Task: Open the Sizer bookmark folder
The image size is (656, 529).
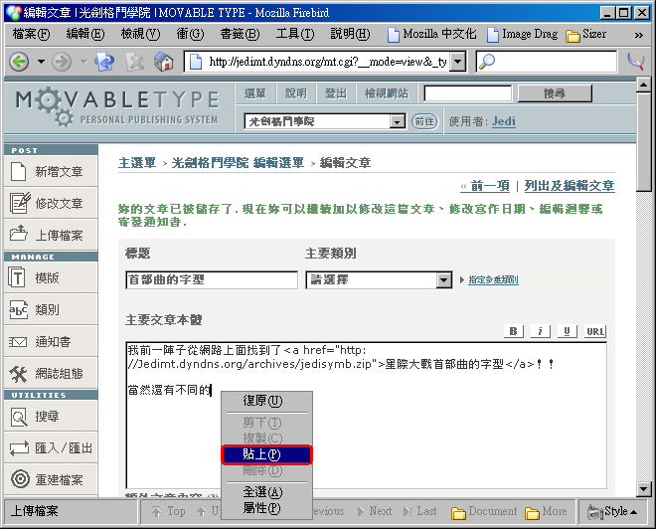Action: (585, 34)
